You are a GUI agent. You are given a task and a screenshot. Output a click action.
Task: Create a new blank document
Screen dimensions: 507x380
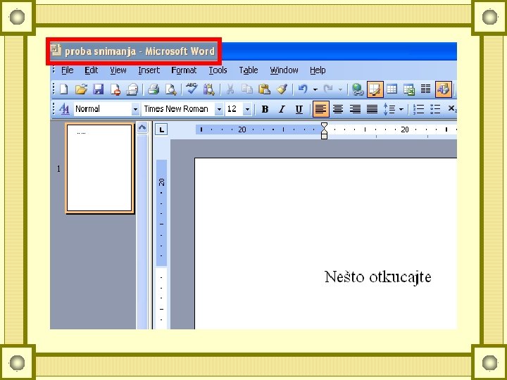pyautogui.click(x=64, y=89)
